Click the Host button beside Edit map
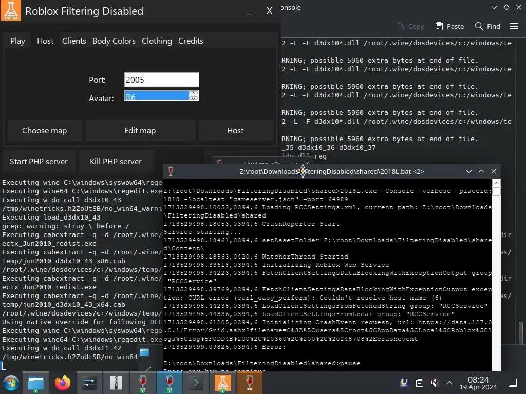Image resolution: width=526 pixels, height=394 pixels. 235,131
